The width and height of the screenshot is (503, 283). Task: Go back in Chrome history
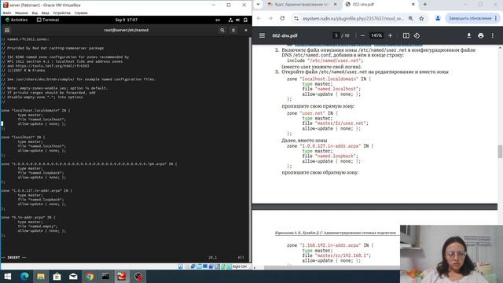259,18
